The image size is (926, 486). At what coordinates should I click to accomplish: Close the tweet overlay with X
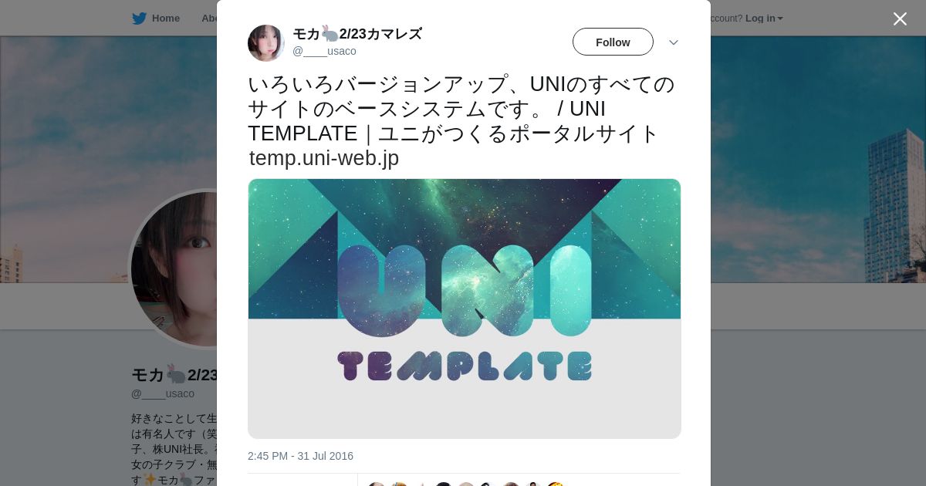[900, 19]
